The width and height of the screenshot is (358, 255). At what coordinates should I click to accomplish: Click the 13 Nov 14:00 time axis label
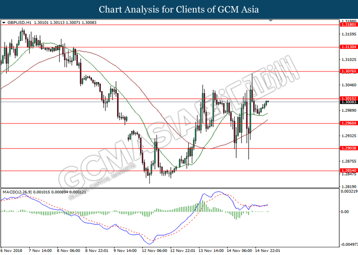[211, 251]
